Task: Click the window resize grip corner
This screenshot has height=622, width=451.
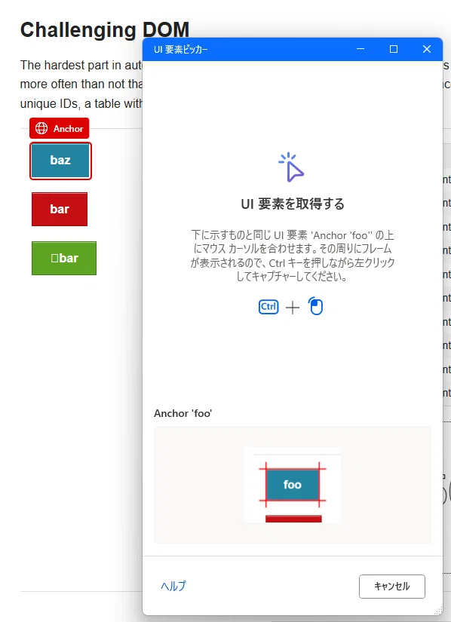Action: (x=438, y=611)
